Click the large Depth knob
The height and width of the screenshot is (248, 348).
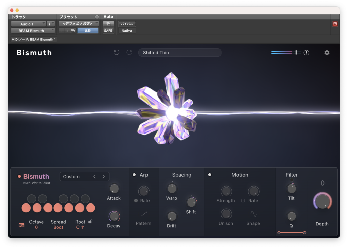click(323, 201)
